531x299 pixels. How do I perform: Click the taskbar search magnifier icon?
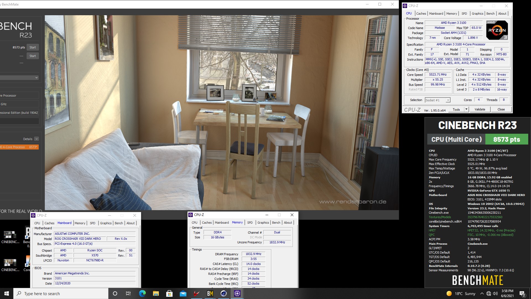click(19, 293)
